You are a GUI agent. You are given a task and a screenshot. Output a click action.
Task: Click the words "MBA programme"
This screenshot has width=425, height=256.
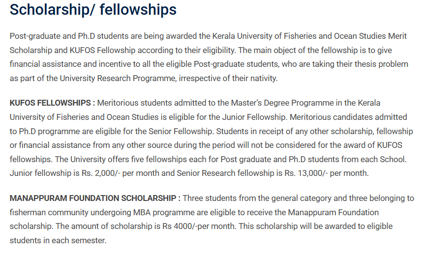(168, 212)
